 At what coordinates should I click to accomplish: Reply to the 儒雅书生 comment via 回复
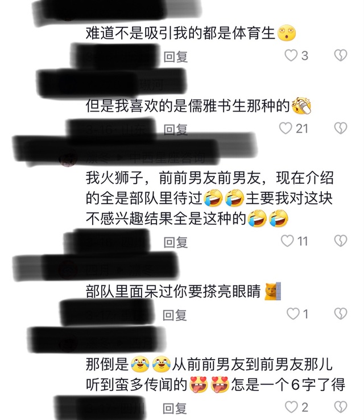click(176, 130)
